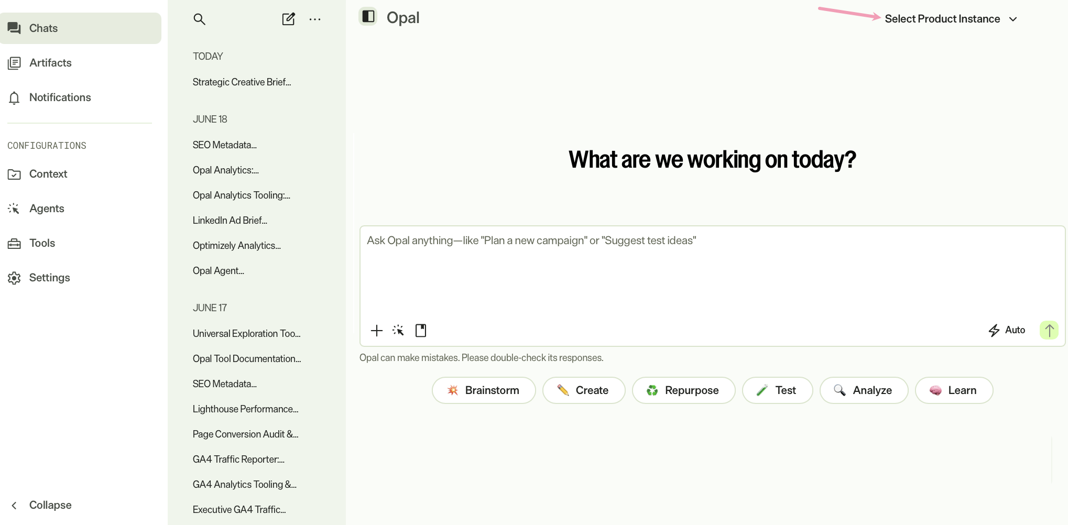Click the Brainstorm suggestion chip
Screen dimensions: 1068x525
[484, 390]
